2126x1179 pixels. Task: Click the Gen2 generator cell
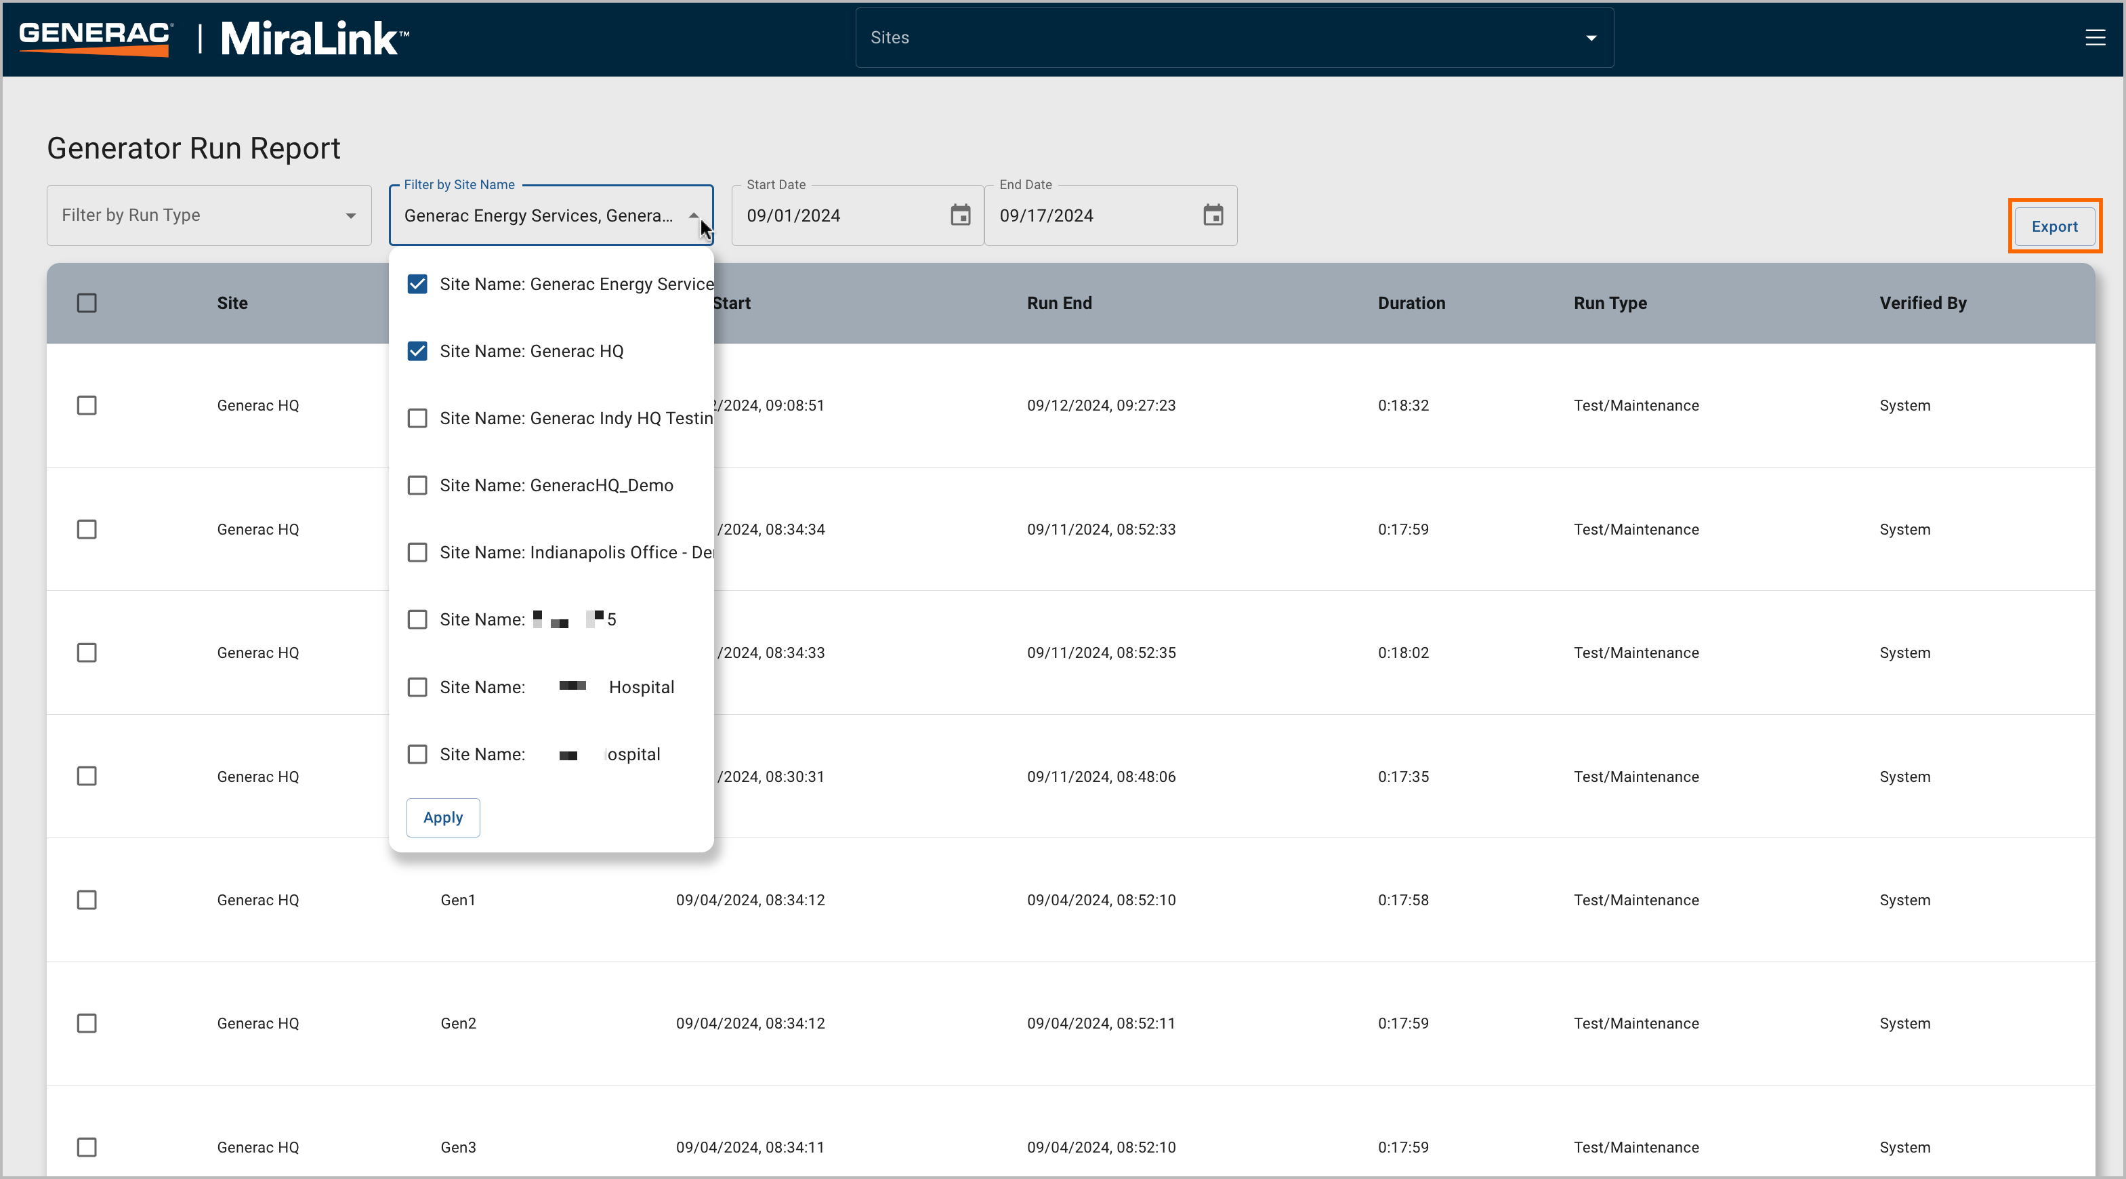(x=458, y=1023)
